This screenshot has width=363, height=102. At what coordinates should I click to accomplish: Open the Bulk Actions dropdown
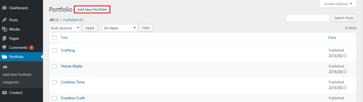[x=65, y=28]
